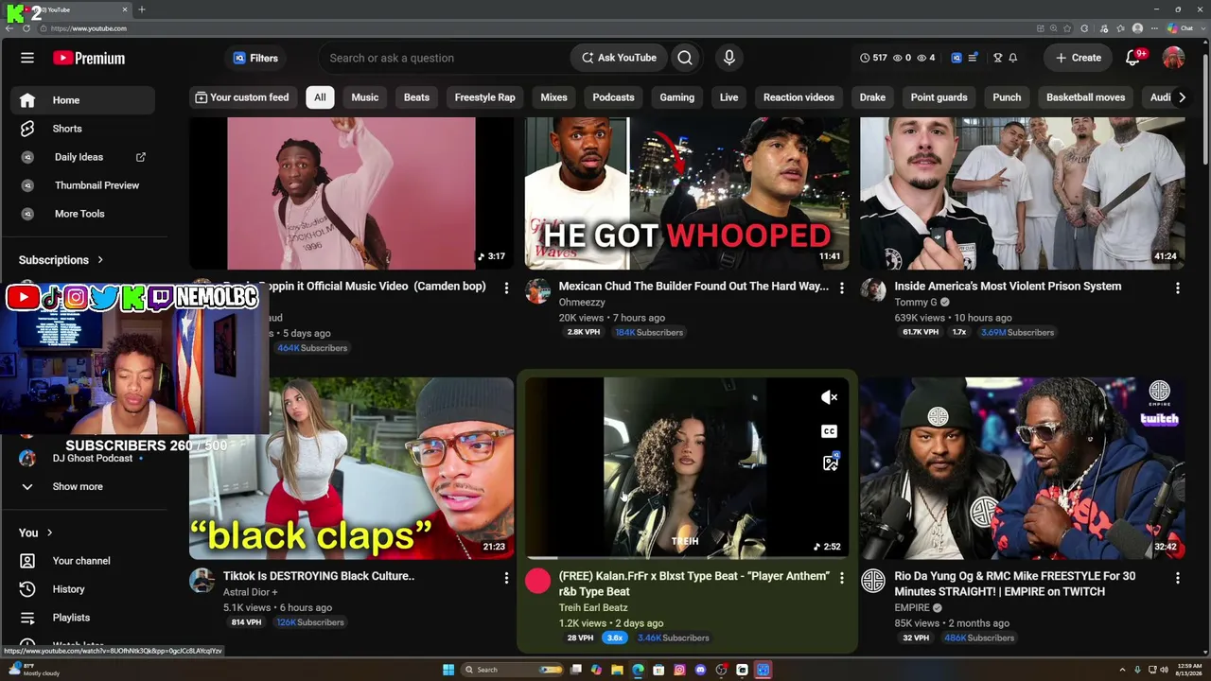
Task: Open options menu for Player Anthem type beat video
Action: click(x=841, y=578)
